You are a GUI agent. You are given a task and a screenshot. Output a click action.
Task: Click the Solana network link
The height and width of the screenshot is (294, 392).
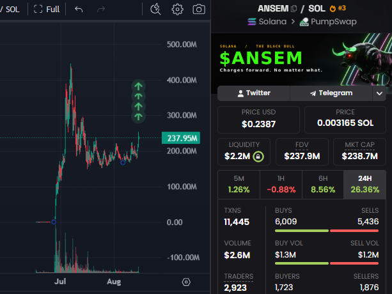pyautogui.click(x=272, y=22)
